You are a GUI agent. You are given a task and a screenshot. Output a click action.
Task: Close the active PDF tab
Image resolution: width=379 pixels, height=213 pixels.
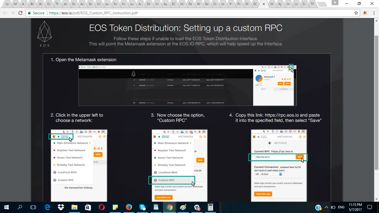coord(264,4)
